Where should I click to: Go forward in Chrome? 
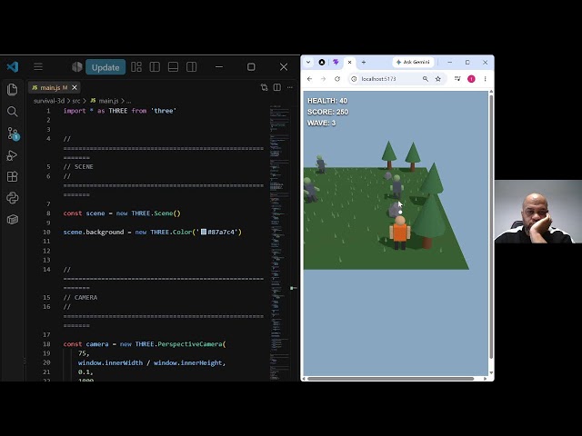(324, 79)
